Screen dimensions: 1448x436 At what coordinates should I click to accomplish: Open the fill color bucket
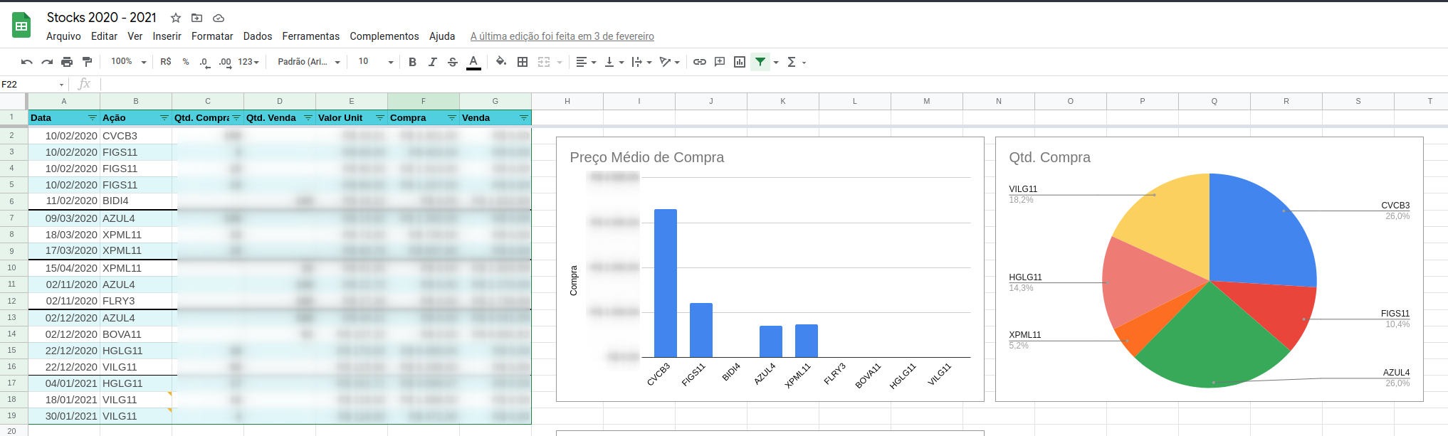[501, 62]
